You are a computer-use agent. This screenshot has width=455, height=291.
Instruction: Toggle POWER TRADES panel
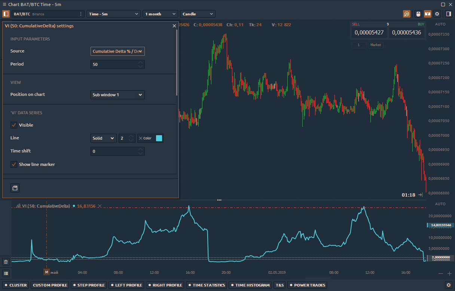[307, 285]
